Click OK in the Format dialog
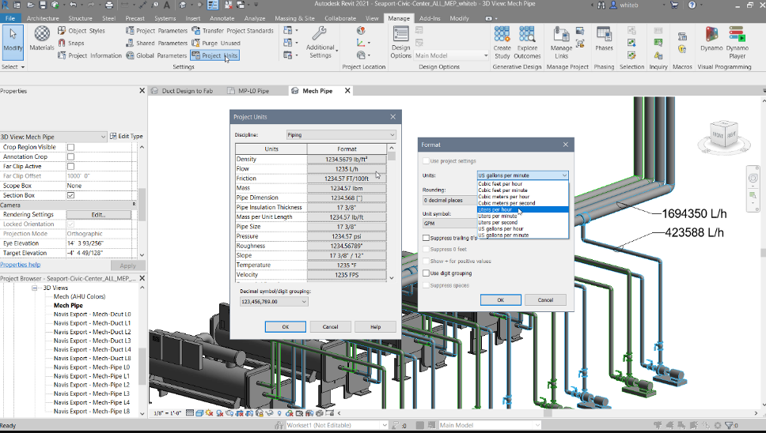This screenshot has width=766, height=433. pos(500,300)
